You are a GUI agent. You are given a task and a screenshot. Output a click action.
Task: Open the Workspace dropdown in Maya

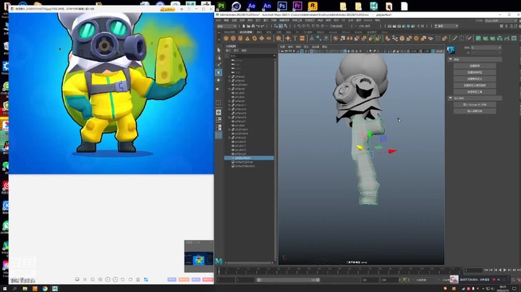[x=501, y=20]
